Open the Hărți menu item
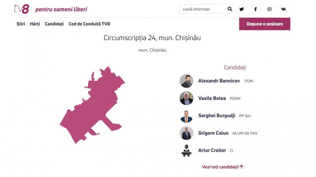 click(x=35, y=24)
